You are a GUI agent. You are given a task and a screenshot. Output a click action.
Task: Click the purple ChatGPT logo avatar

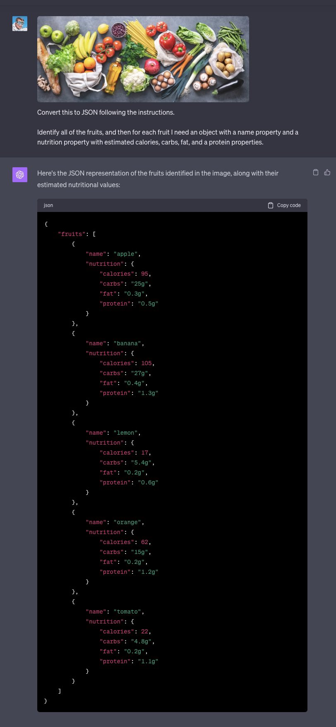(x=20, y=175)
